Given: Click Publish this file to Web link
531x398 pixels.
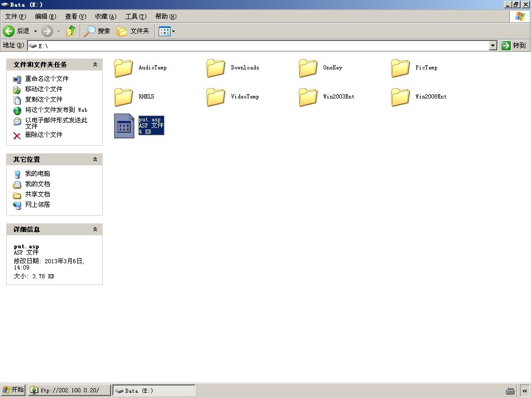Looking at the screenshot, I should click(x=56, y=110).
